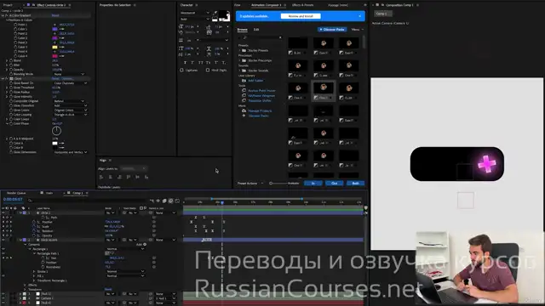Image resolution: width=545 pixels, height=306 pixels.
Task: Click the timeline current timecode field
Action: pos(13,200)
